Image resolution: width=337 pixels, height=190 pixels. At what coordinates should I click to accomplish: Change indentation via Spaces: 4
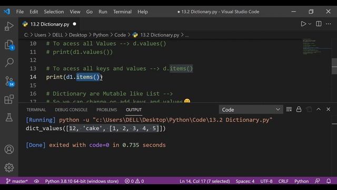(245, 181)
